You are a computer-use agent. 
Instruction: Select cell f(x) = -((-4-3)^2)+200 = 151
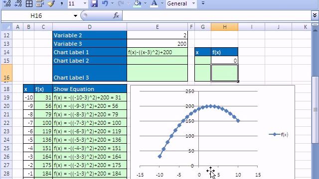tap(90, 148)
